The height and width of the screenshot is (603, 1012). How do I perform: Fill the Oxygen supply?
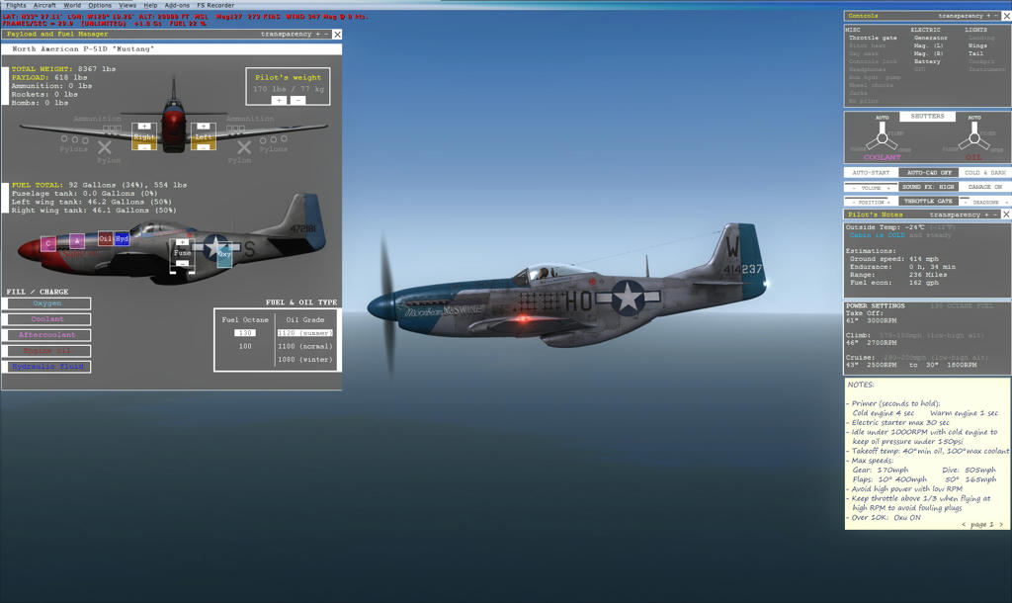coord(47,303)
